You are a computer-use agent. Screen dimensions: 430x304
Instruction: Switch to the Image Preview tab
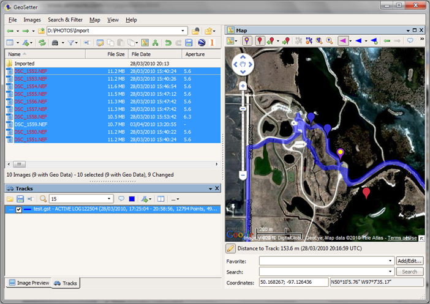coord(28,283)
